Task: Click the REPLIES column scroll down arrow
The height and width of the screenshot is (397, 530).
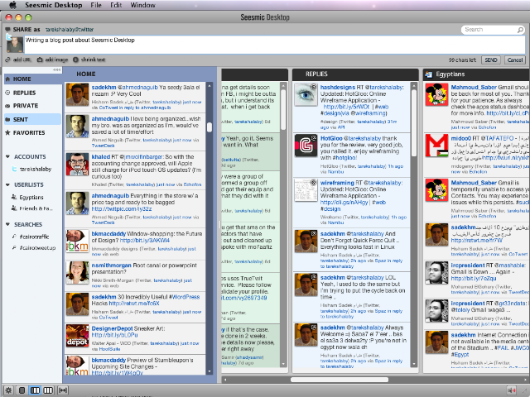Action: 414,364
